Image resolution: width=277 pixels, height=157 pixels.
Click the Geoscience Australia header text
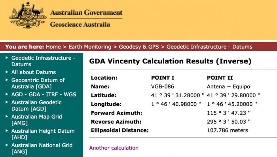(x=80, y=25)
